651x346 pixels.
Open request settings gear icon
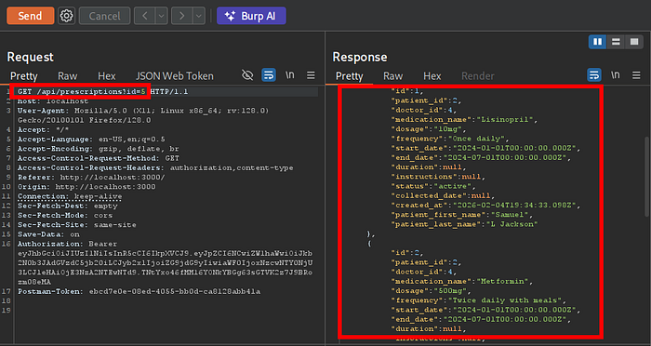coord(66,16)
